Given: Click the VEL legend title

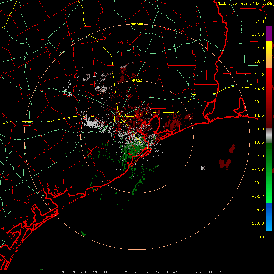Looking at the screenshot, I should coord(267,18).
